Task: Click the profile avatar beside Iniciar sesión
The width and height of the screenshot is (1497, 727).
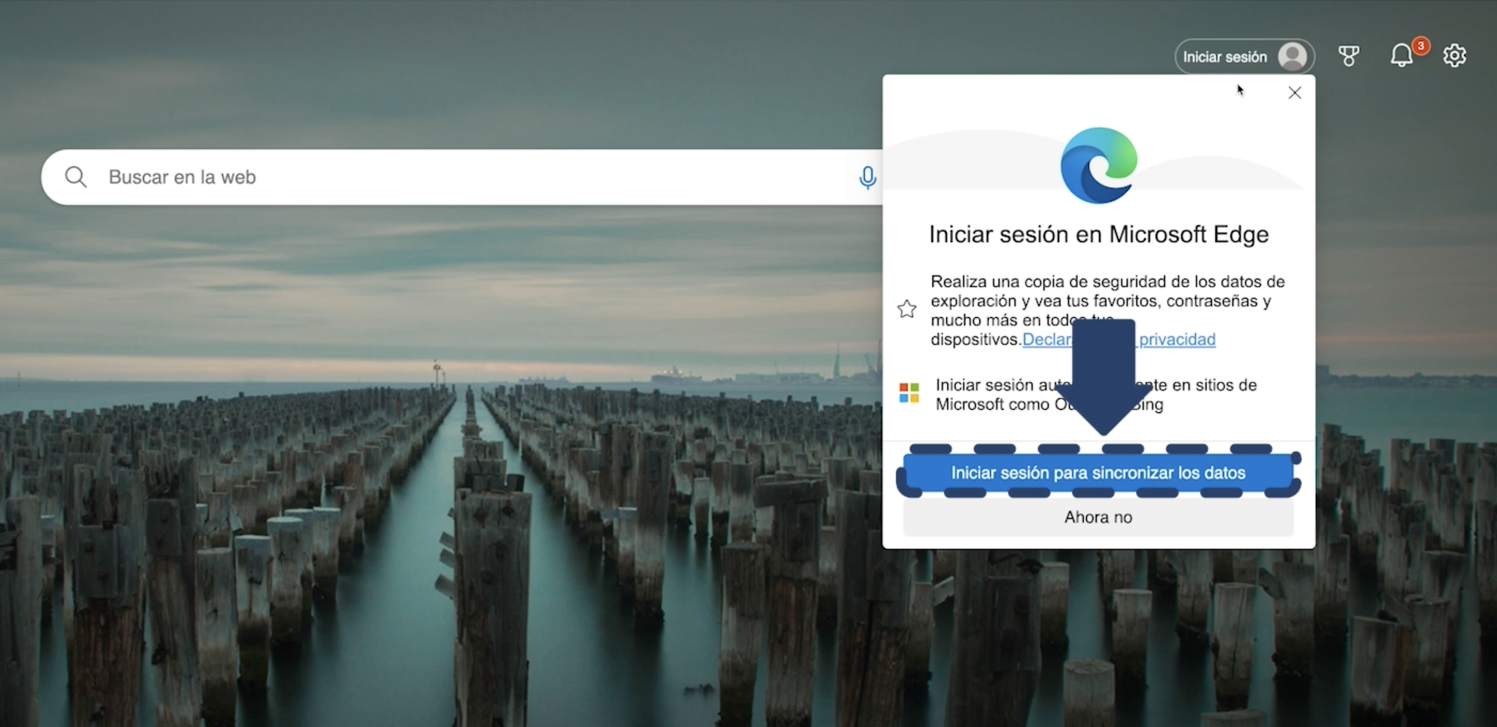Action: pos(1293,56)
